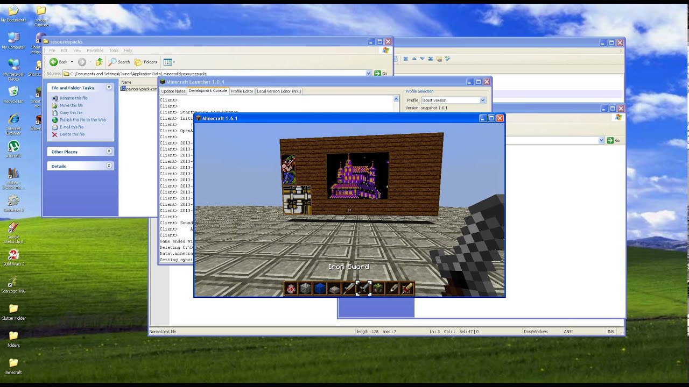Image resolution: width=689 pixels, height=387 pixels.
Task: Open My Documents desktop icon
Action: 13,13
